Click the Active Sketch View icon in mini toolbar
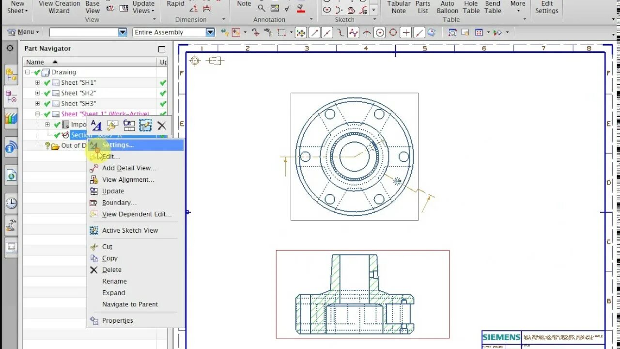Image resolution: width=620 pixels, height=349 pixels. click(x=145, y=126)
